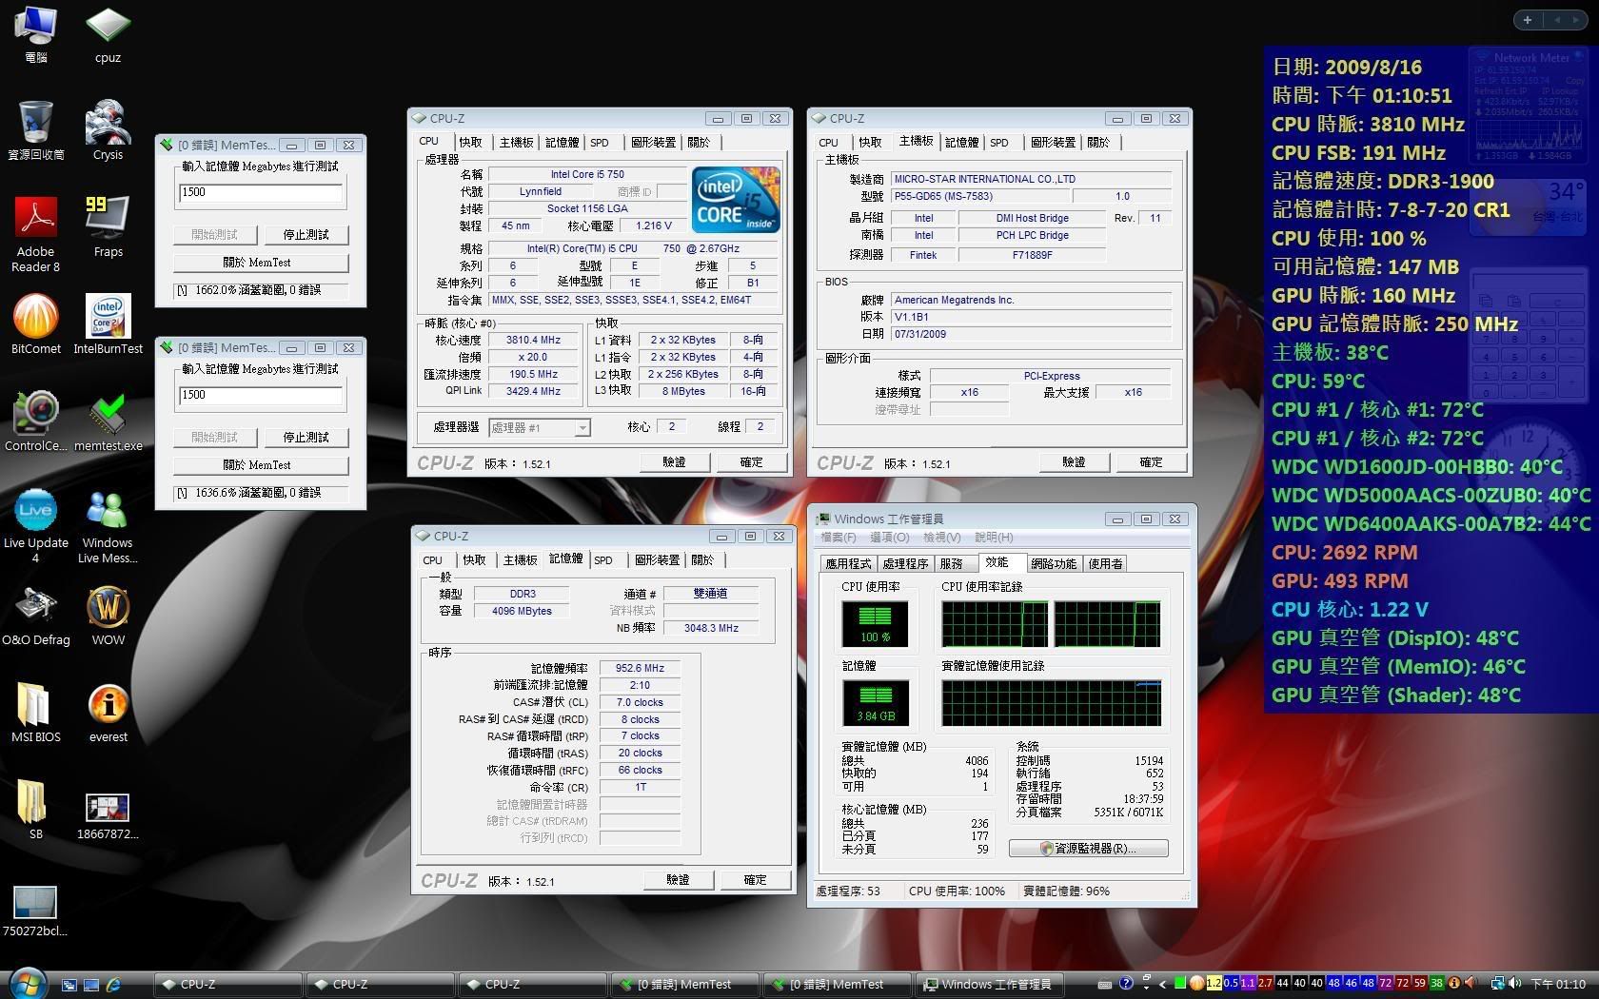Click the CPU usage history graph
This screenshot has height=999, width=1599.
1051,624
